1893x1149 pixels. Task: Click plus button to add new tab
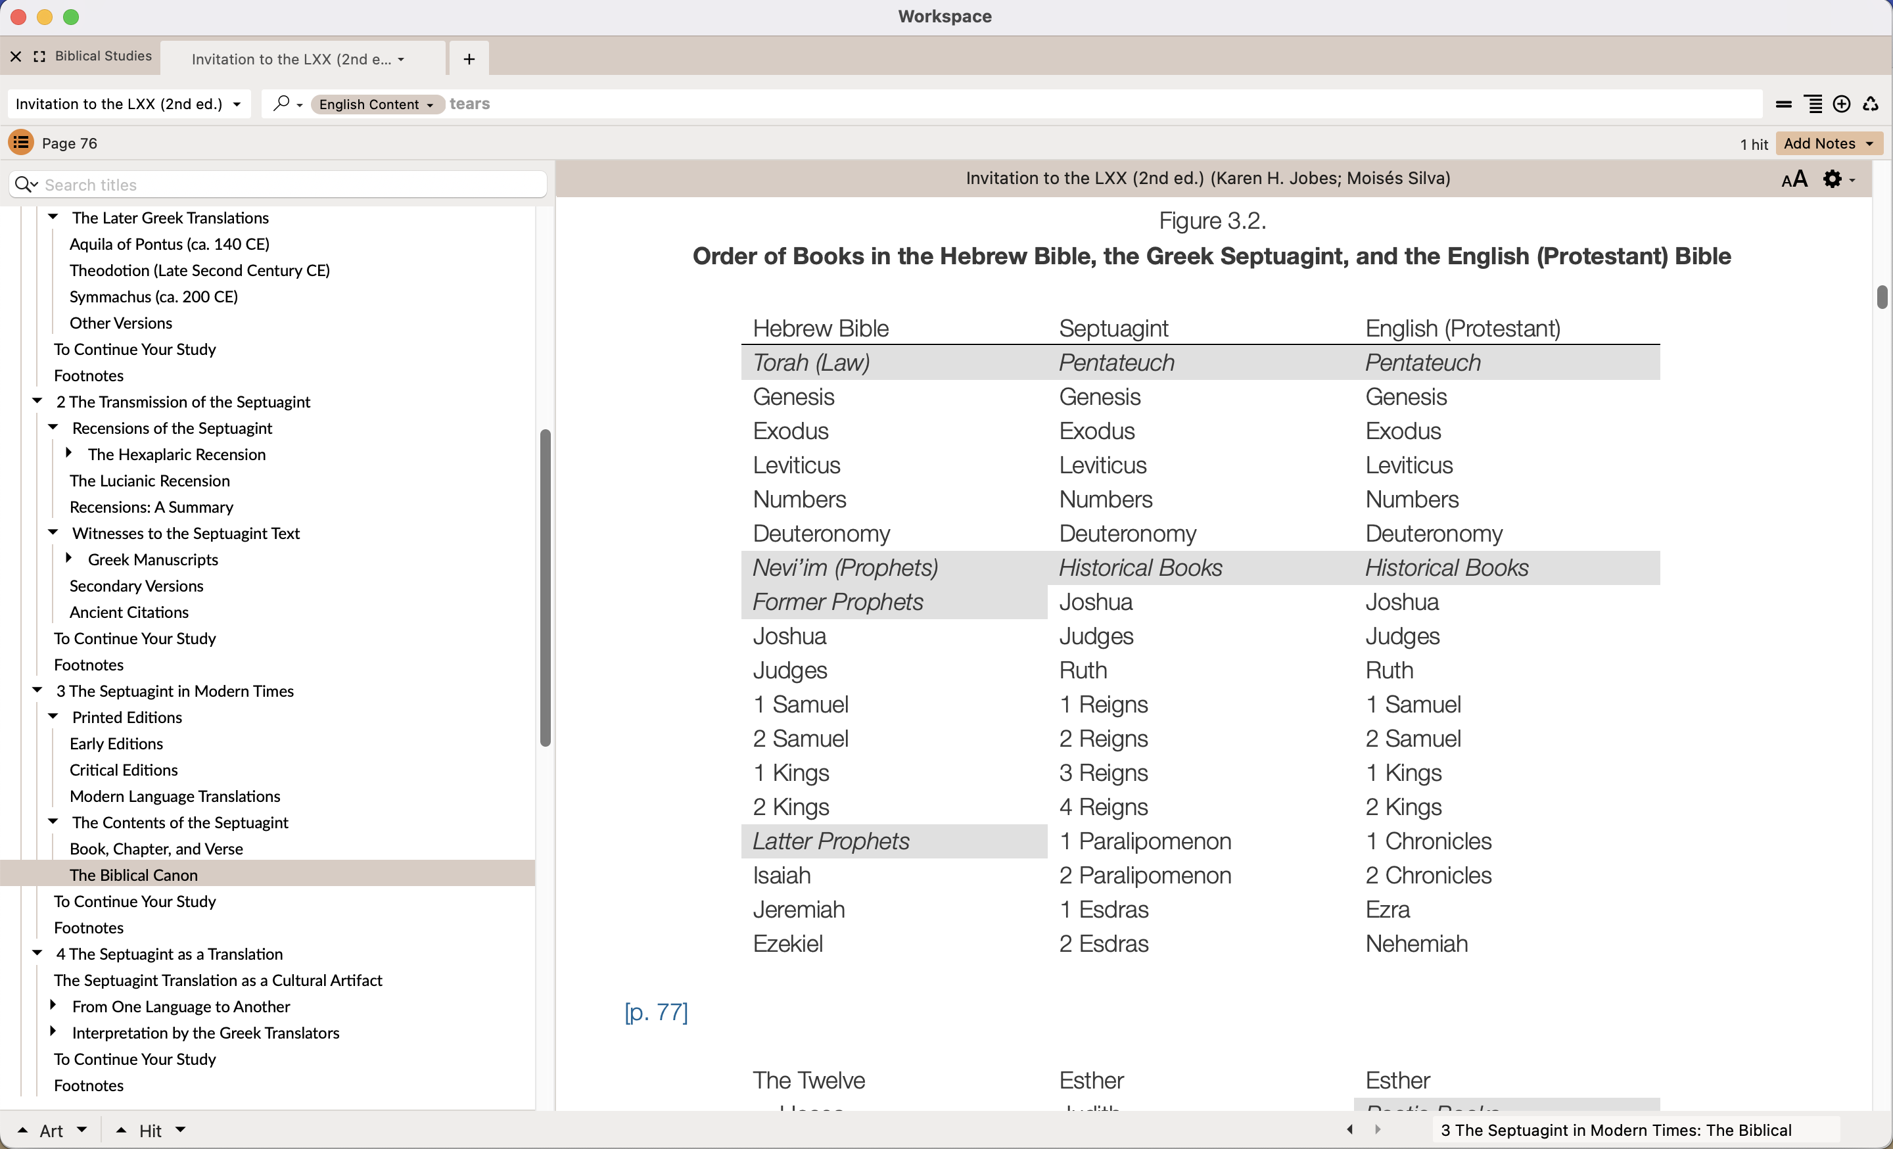pyautogui.click(x=469, y=59)
